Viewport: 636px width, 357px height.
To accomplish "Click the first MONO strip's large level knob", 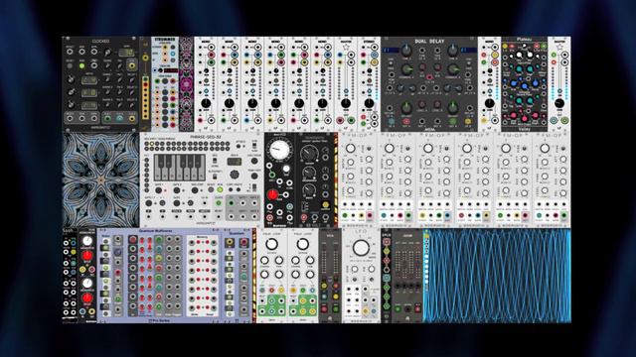I will click(x=206, y=103).
